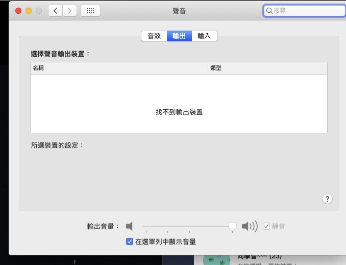Minimize the window using the yellow button
This screenshot has height=265, width=346.
click(x=29, y=11)
